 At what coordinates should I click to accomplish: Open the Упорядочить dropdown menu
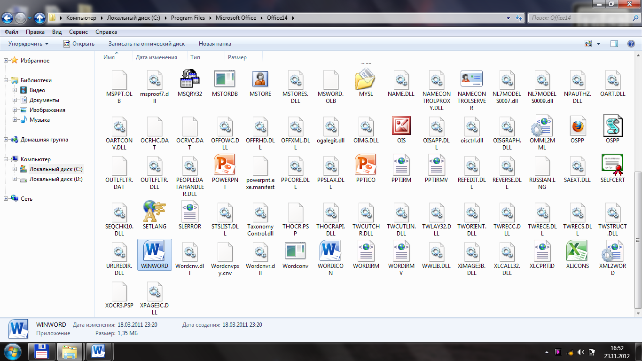point(28,44)
